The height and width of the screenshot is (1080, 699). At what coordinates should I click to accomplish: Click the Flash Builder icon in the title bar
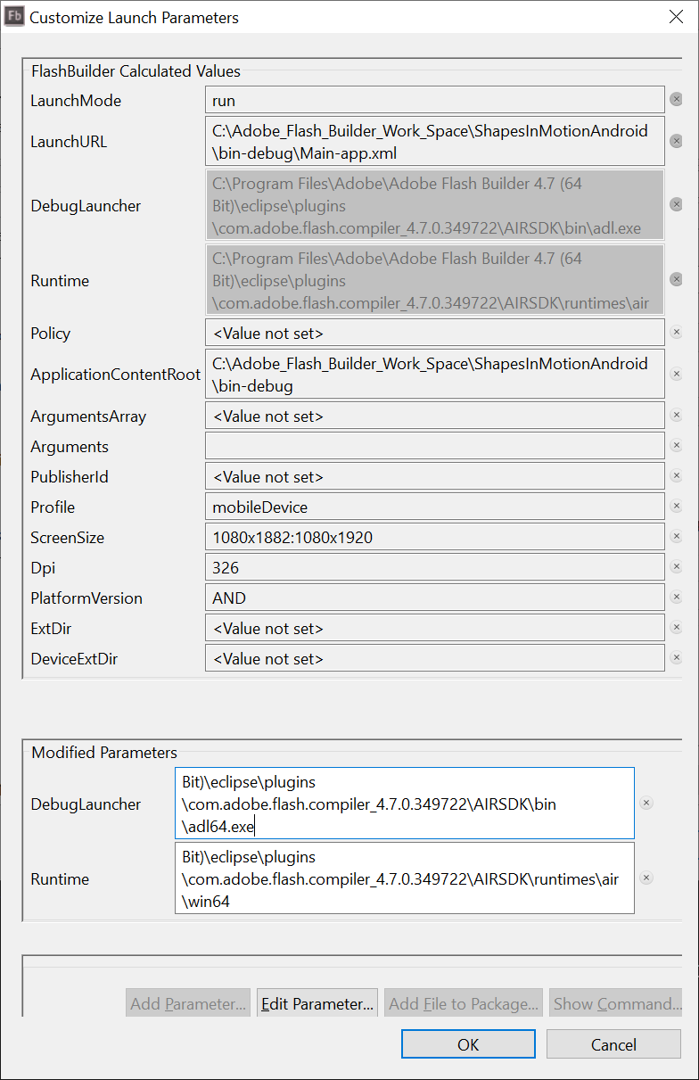[13, 16]
